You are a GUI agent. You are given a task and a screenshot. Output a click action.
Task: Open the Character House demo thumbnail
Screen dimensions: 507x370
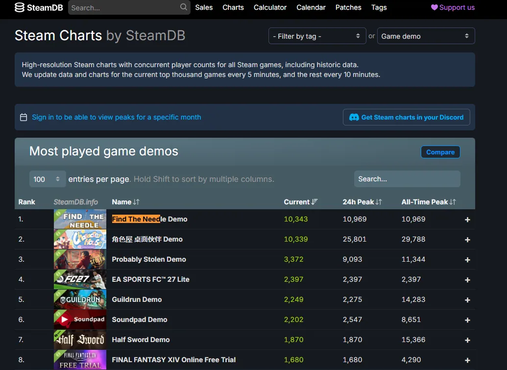pyautogui.click(x=80, y=239)
